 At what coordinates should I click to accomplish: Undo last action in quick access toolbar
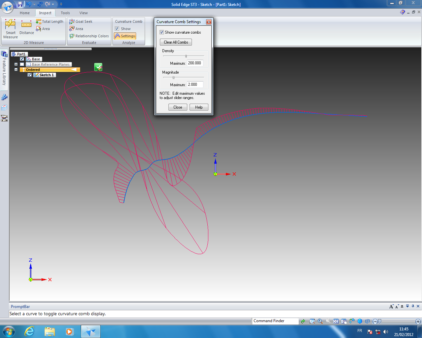(29, 4)
